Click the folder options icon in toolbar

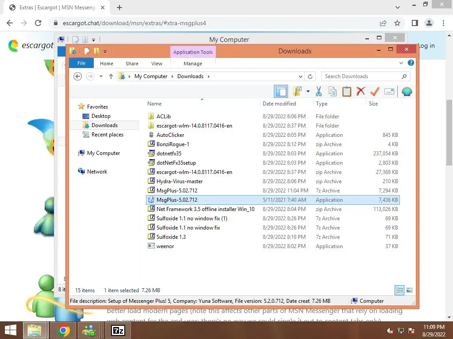tap(297, 91)
